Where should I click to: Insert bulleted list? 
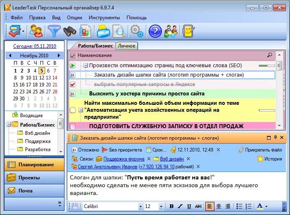pos(239,206)
